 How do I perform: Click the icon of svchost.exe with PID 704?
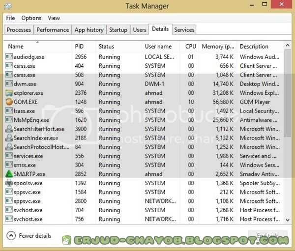pos(9,210)
